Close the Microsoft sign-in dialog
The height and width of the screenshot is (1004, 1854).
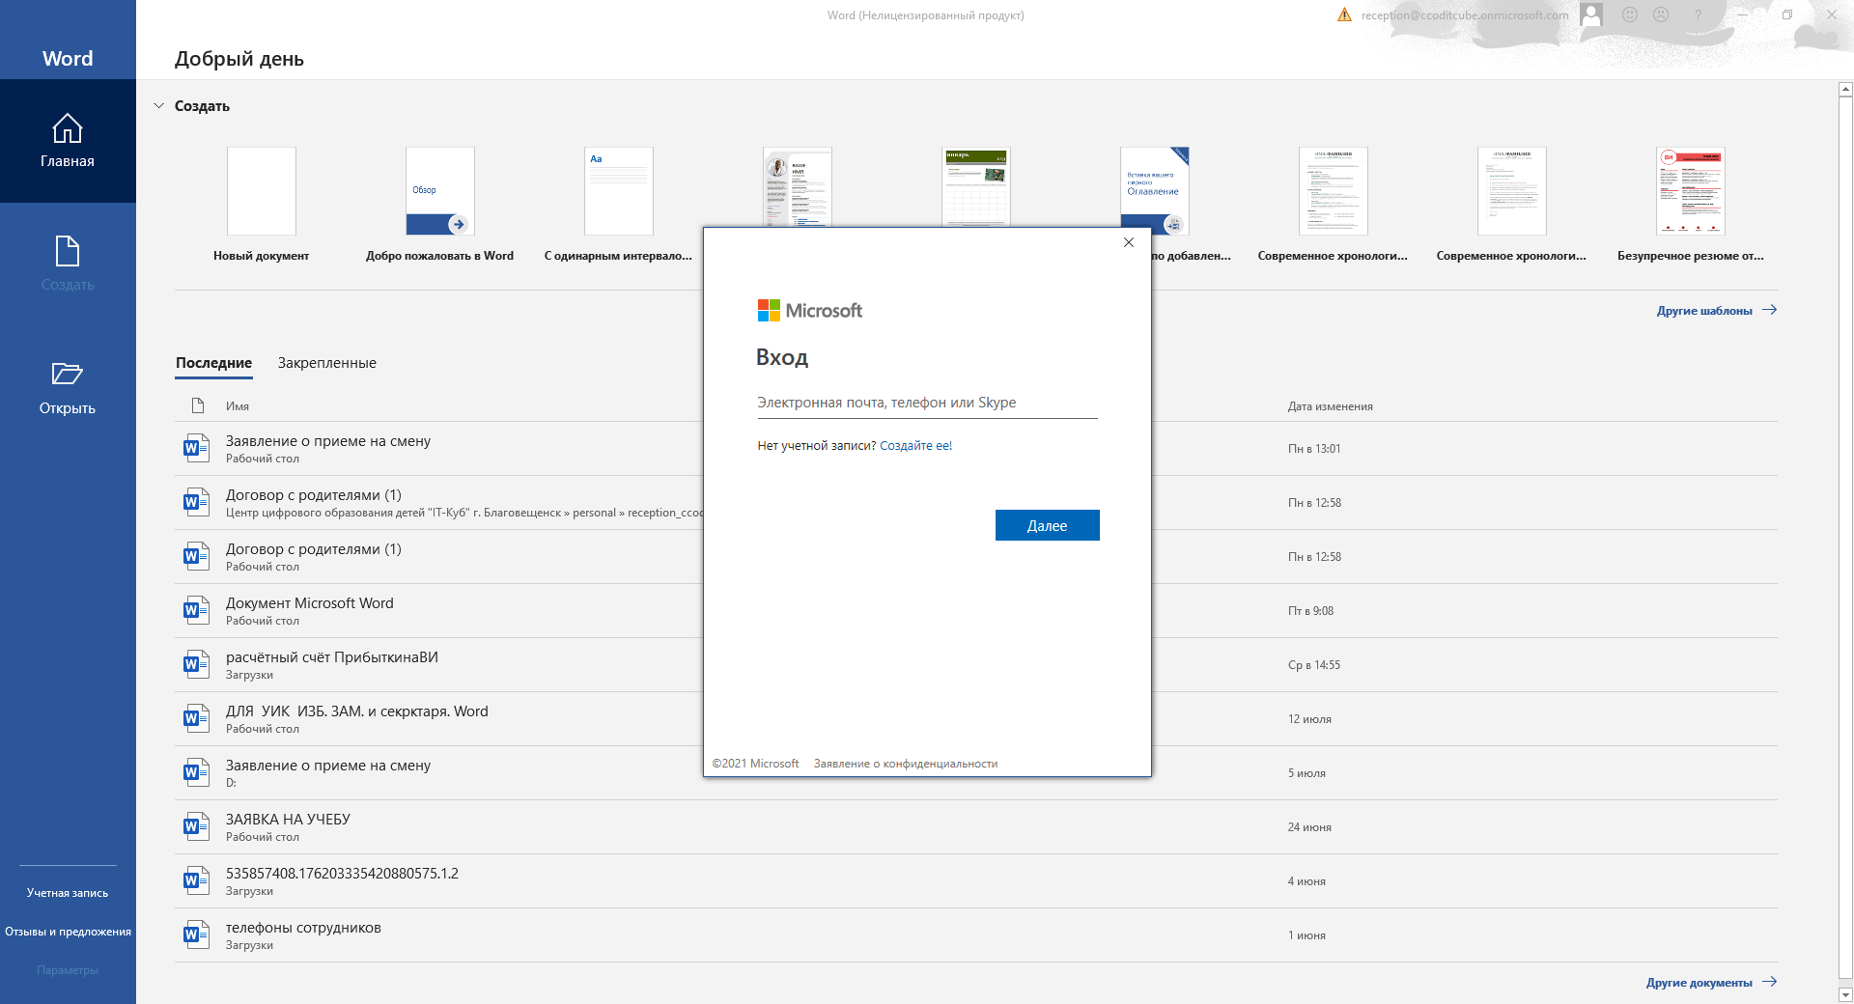[1129, 242]
